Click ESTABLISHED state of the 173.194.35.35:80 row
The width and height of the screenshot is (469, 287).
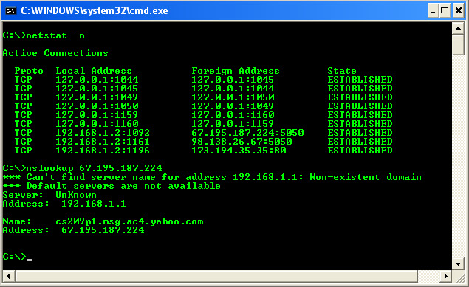click(360, 151)
